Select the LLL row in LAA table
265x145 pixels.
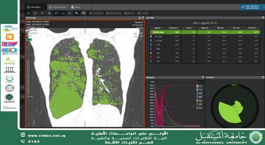point(205,61)
